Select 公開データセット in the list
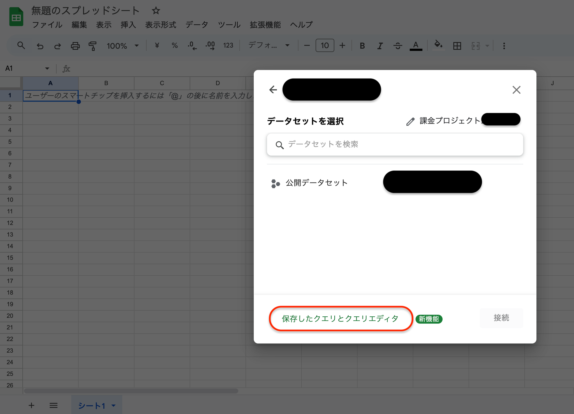 click(309, 183)
